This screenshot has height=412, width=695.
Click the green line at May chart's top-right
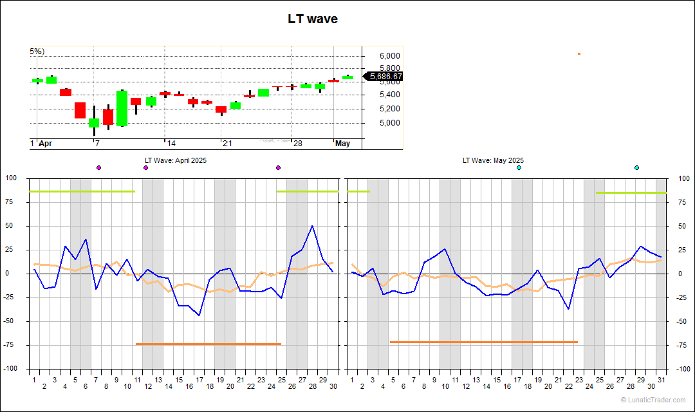(631, 192)
